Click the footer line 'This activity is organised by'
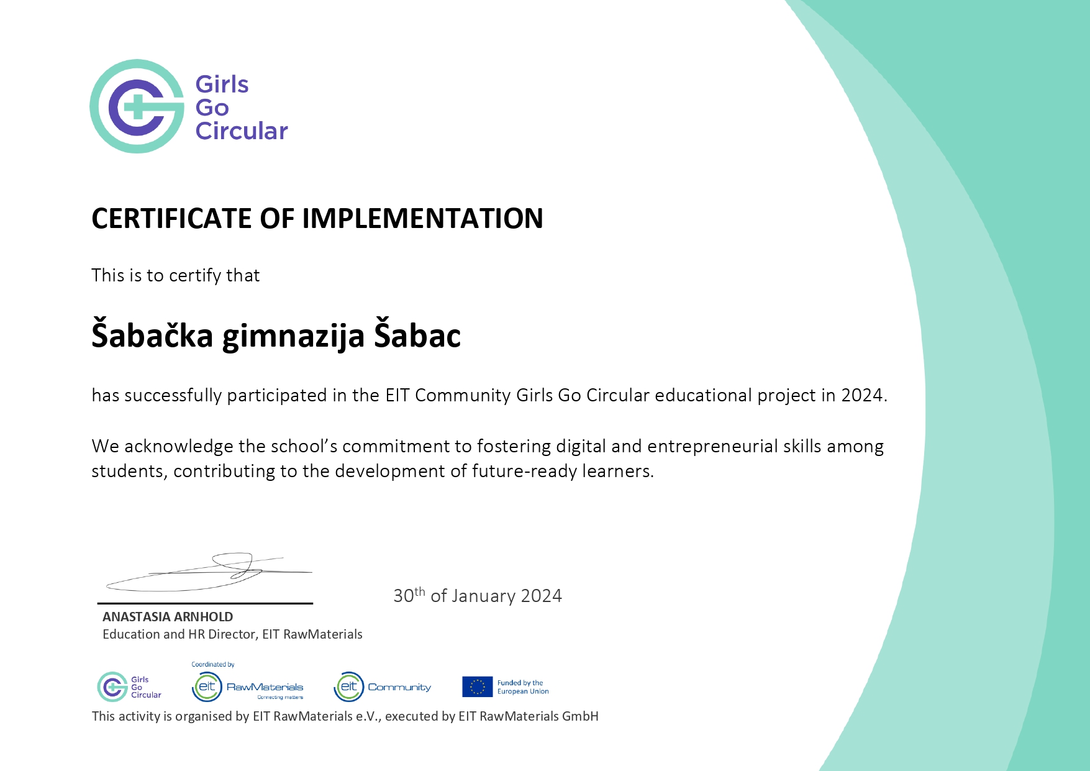1090x771 pixels. (345, 716)
